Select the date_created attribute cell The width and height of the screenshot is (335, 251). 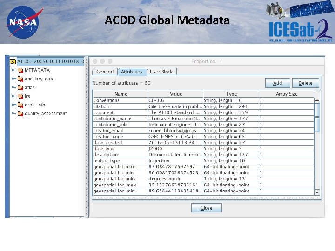121,143
